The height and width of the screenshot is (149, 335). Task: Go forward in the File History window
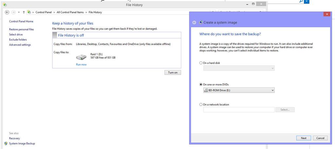[x=13, y=12]
